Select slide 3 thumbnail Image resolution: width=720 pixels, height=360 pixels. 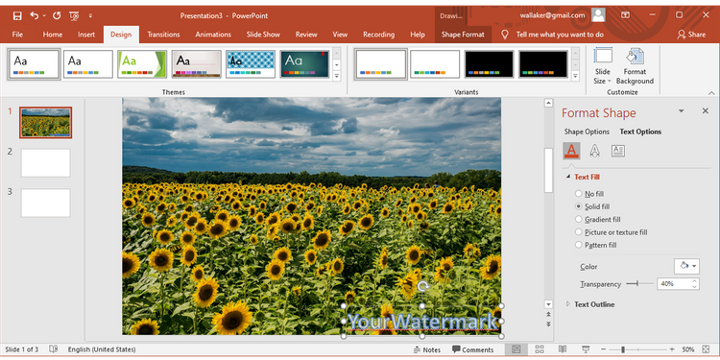click(45, 203)
